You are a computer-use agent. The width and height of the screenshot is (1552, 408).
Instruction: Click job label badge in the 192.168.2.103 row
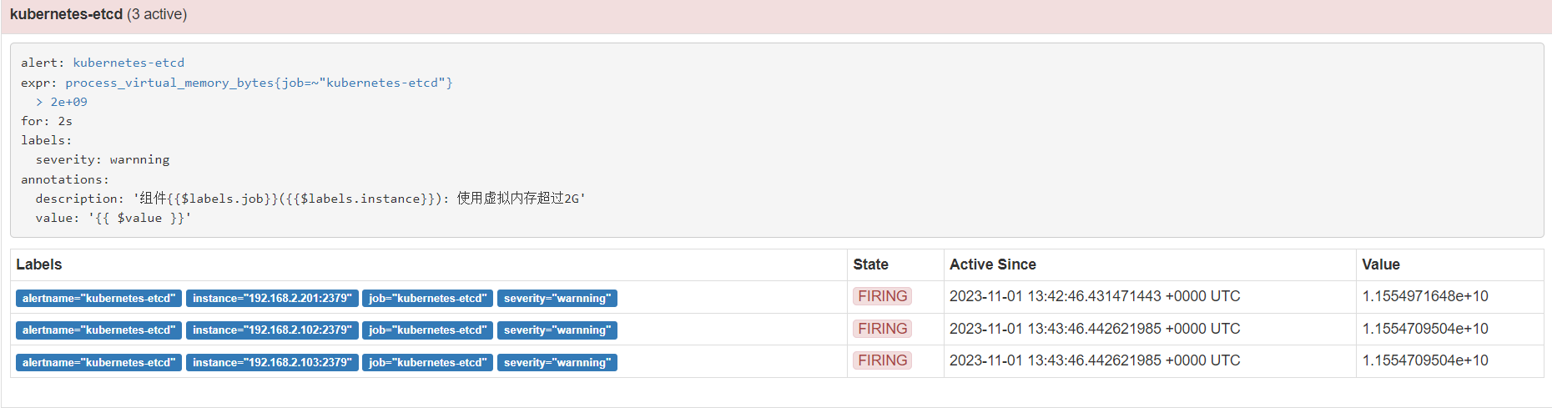coord(427,362)
